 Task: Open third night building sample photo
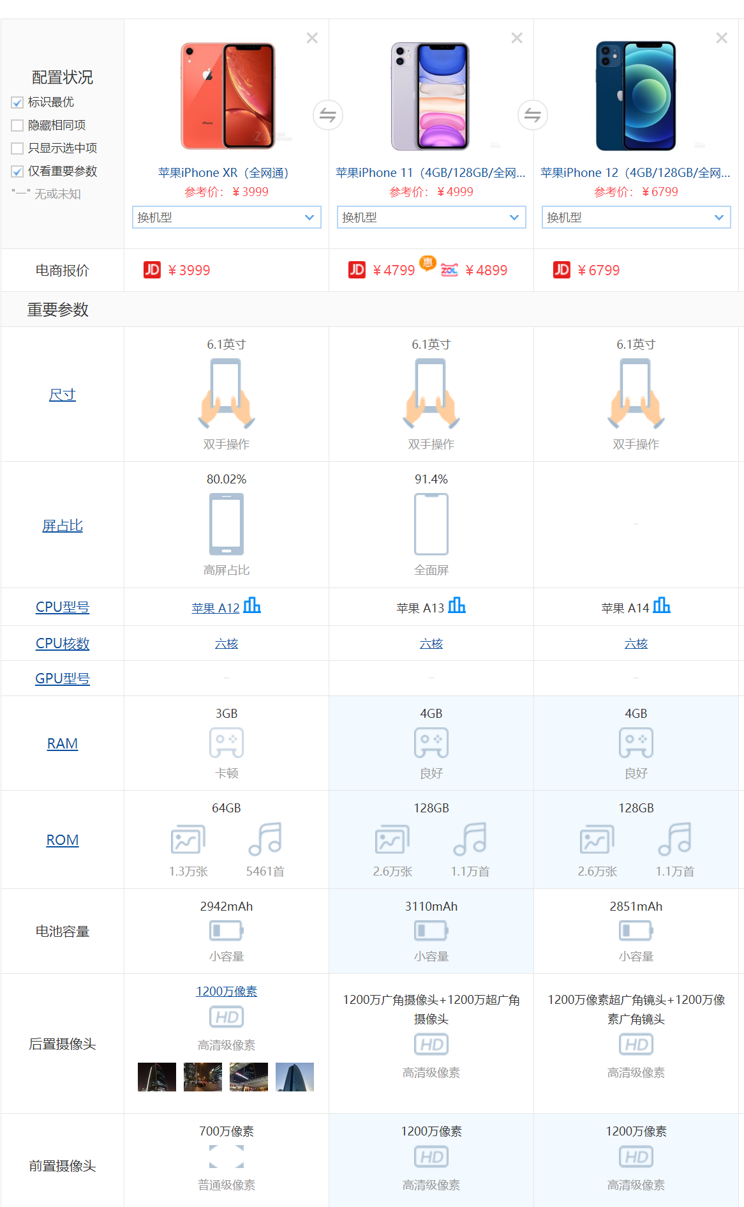click(249, 1077)
